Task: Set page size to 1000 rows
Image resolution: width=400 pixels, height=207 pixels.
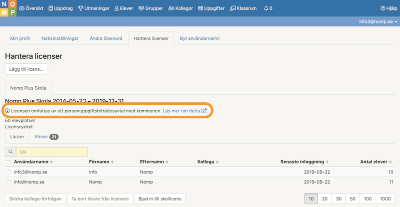Action: coord(385,199)
